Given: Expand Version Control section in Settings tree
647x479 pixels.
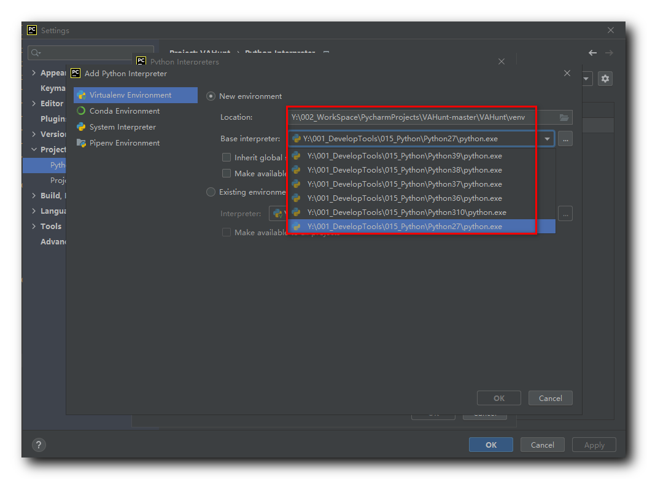Looking at the screenshot, I should click(34, 134).
